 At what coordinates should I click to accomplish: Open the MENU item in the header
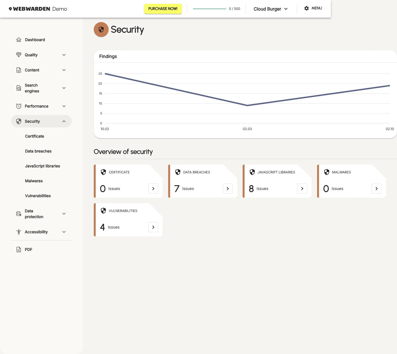pos(317,8)
